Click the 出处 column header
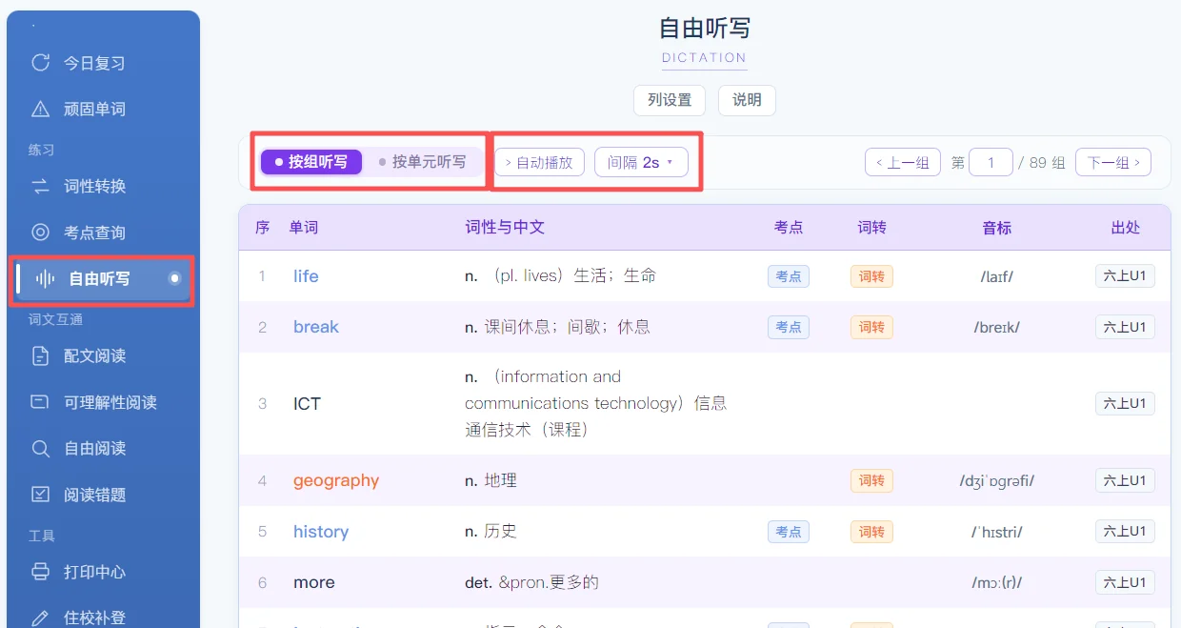1181x628 pixels. pos(1126,228)
